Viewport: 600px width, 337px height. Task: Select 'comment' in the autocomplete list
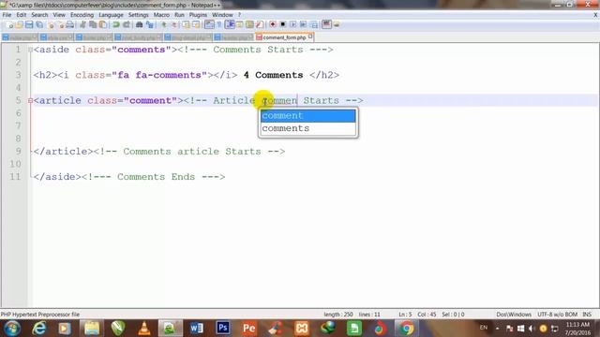coord(308,116)
